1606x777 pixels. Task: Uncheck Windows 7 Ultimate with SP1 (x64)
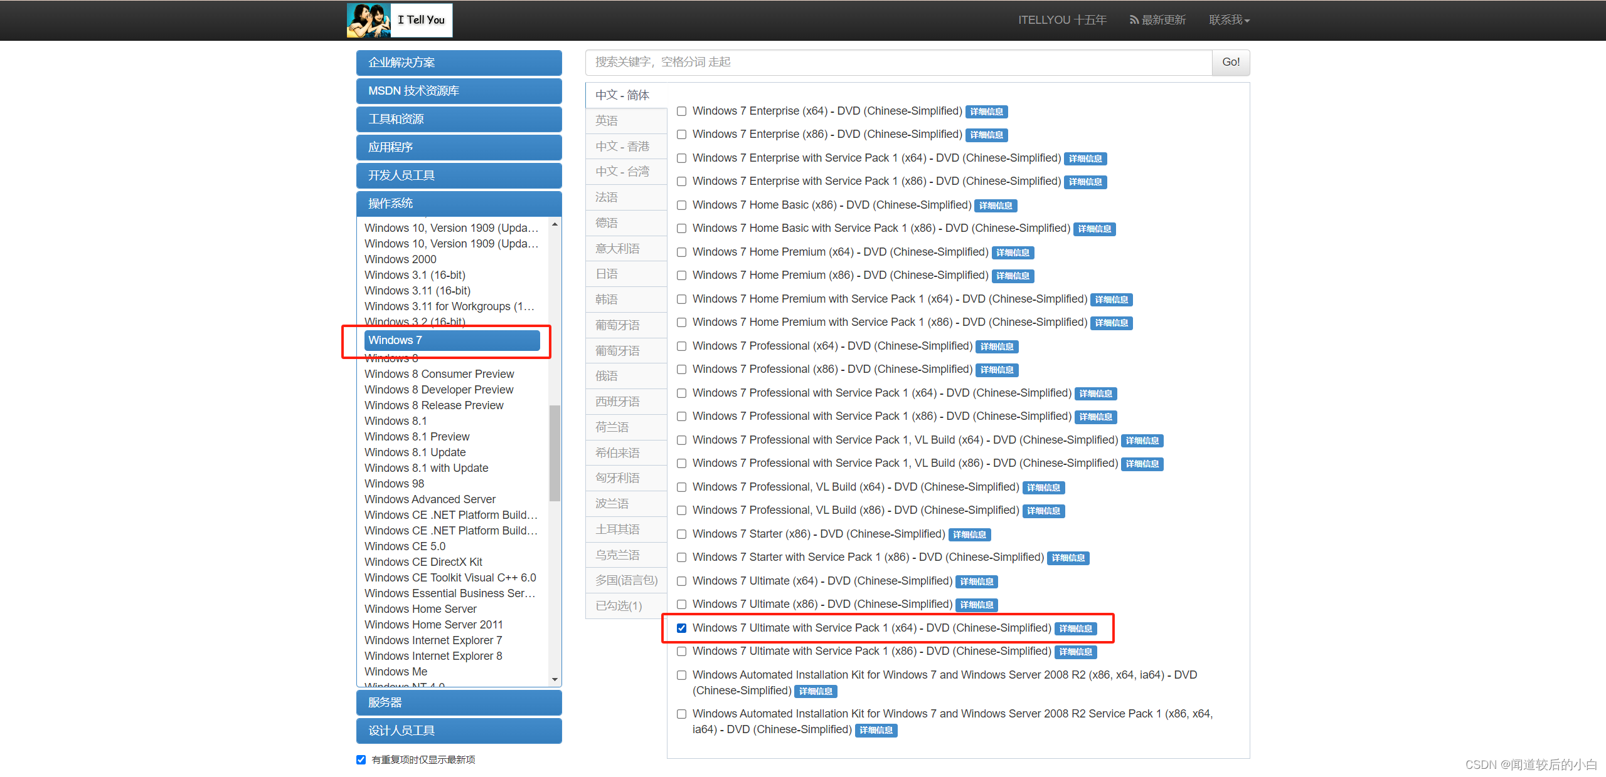pos(681,628)
